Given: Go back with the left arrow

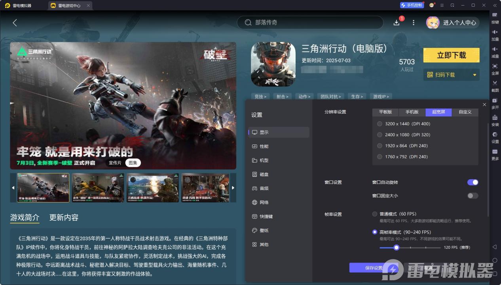Looking at the screenshot, I should (15, 22).
